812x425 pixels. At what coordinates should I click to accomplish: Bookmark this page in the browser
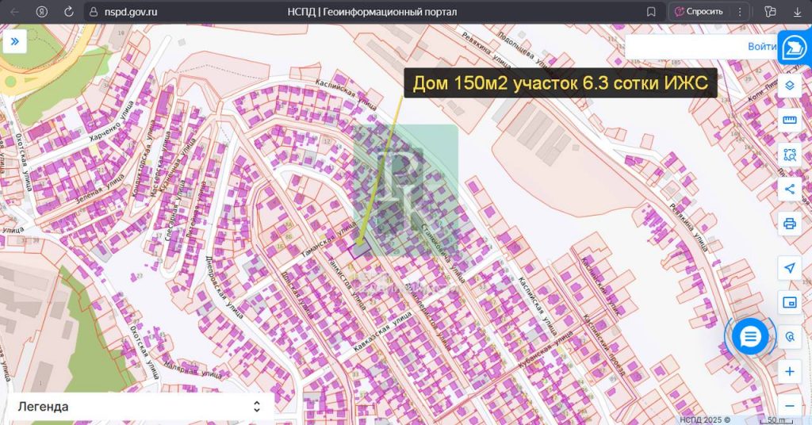pyautogui.click(x=651, y=12)
